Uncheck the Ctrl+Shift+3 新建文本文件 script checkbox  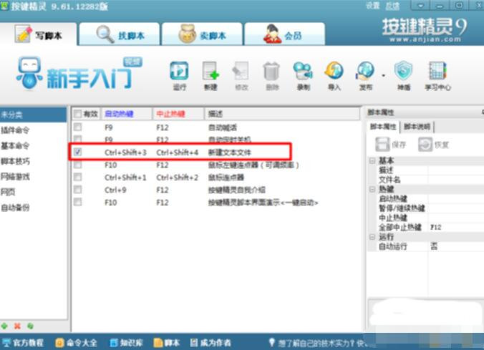point(77,152)
